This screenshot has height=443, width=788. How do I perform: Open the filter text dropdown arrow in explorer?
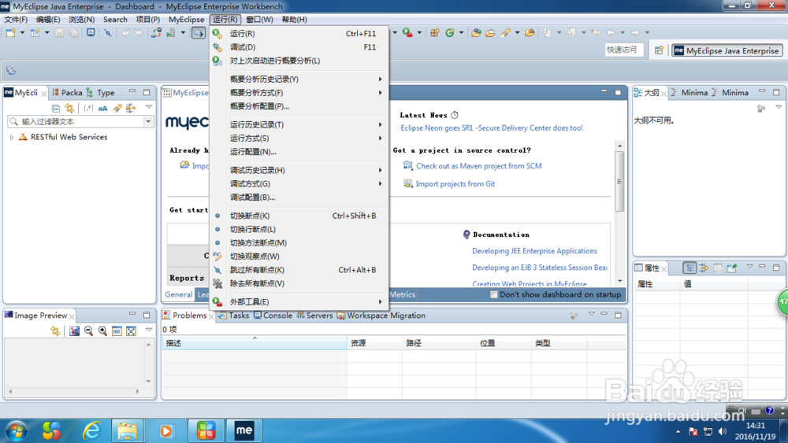148,121
